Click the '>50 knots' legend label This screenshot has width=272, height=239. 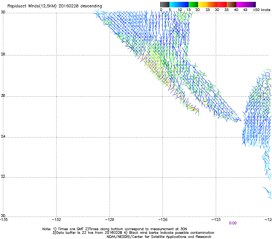pos(261,10)
